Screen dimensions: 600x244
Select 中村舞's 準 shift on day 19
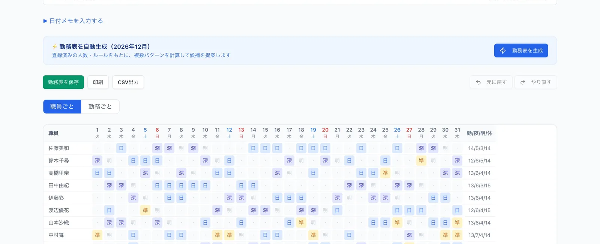pyautogui.click(x=313, y=235)
